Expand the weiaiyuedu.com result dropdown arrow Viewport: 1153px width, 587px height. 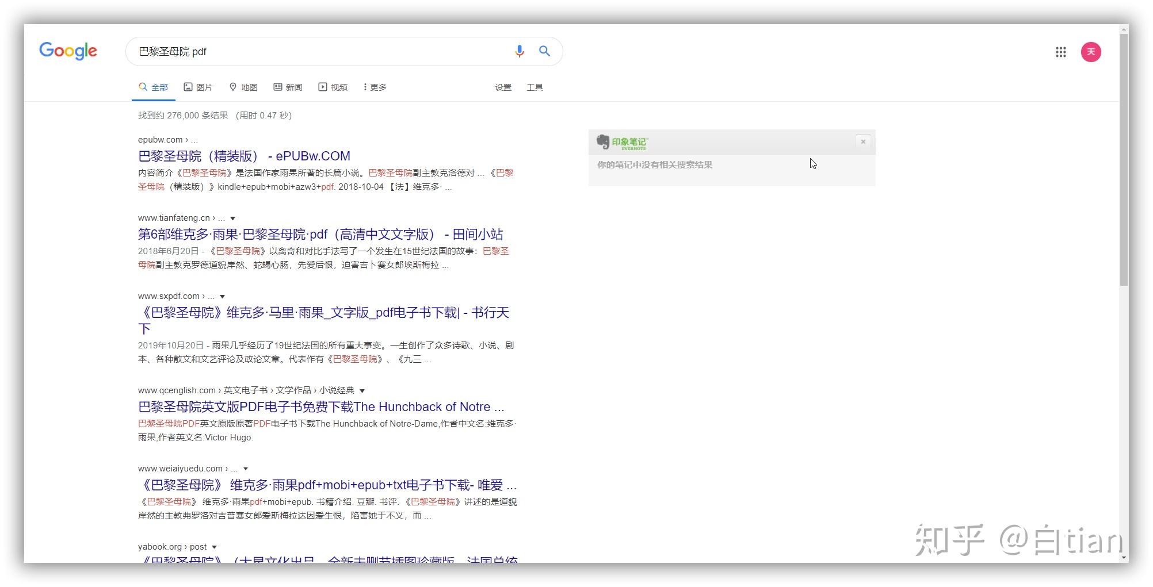click(245, 469)
